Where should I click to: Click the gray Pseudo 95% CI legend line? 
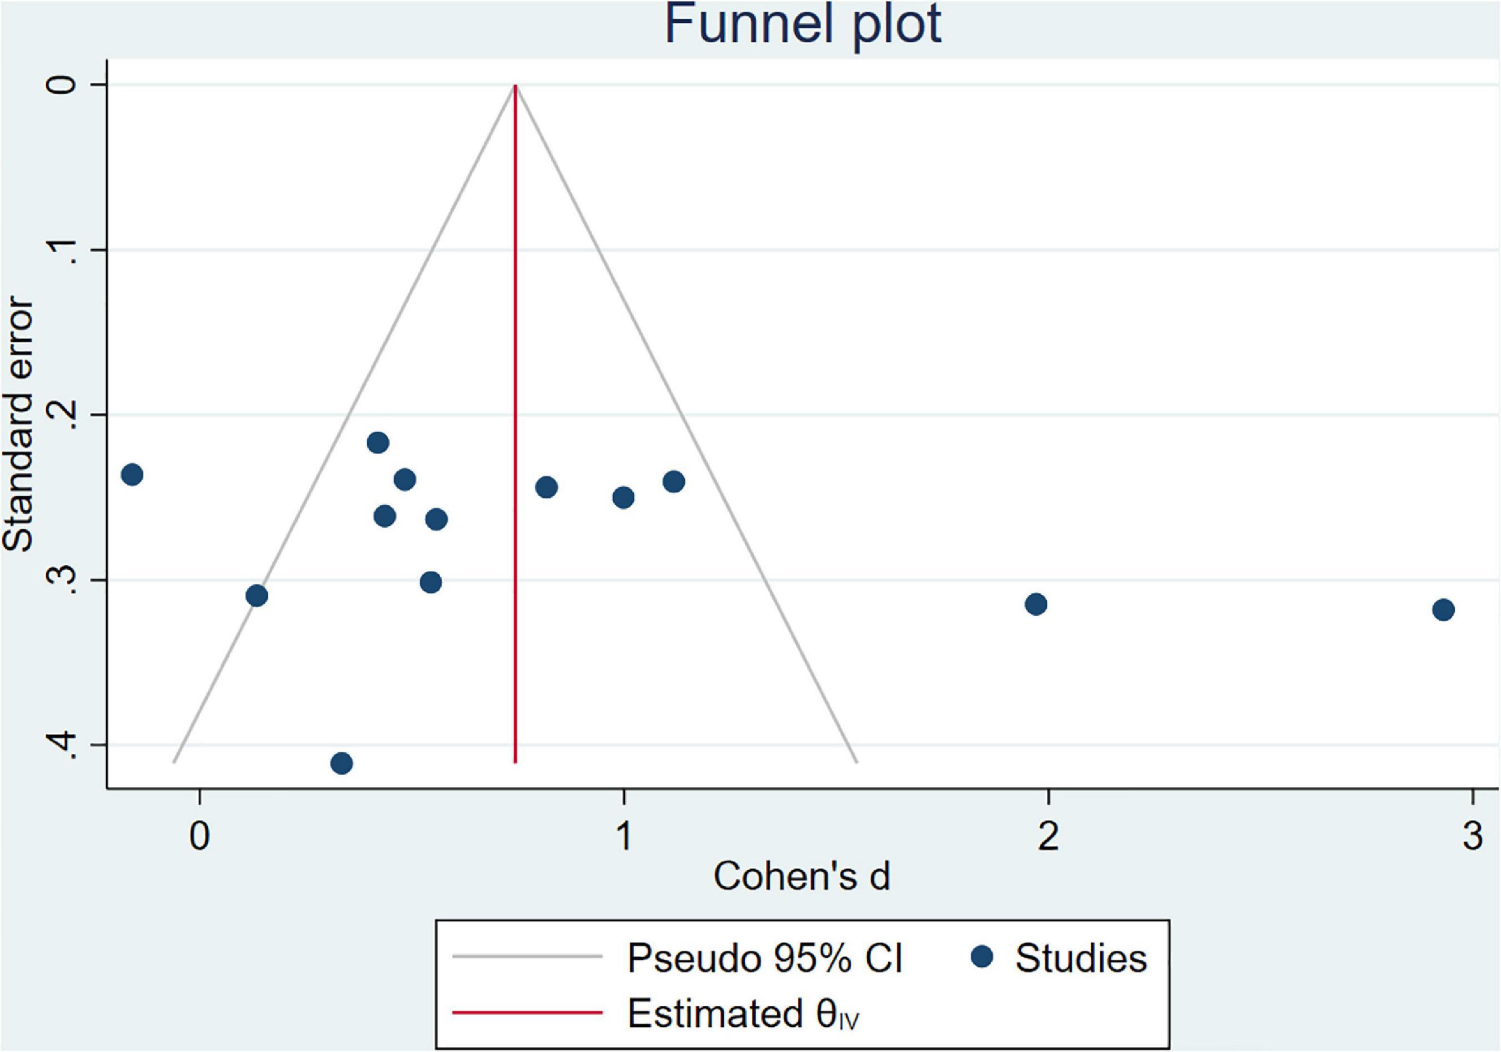[527, 957]
